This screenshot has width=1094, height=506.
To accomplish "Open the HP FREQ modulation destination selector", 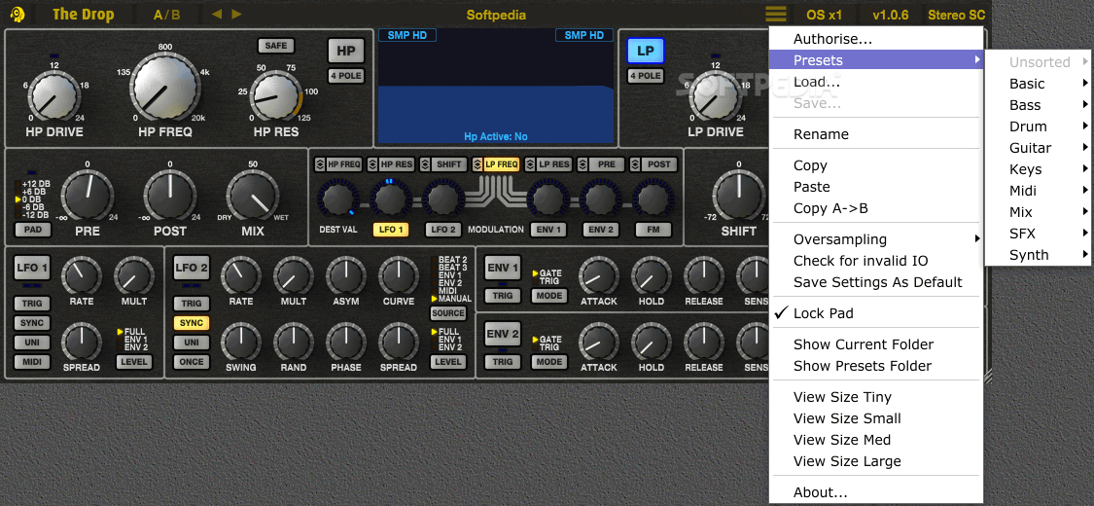I will tap(338, 164).
